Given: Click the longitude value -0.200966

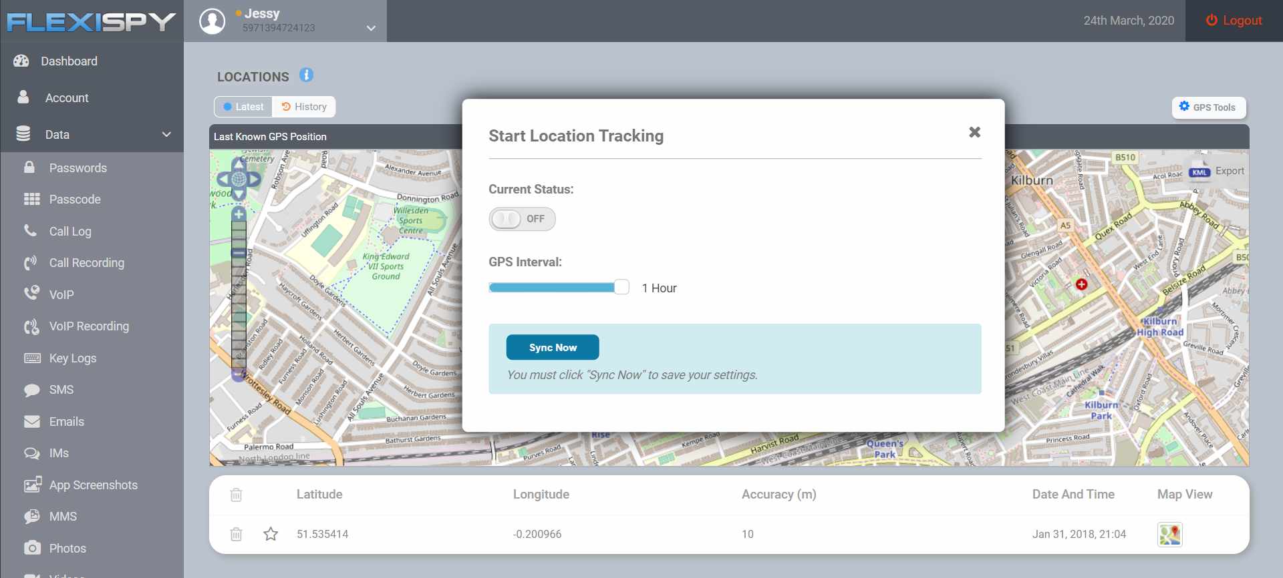Looking at the screenshot, I should point(537,534).
